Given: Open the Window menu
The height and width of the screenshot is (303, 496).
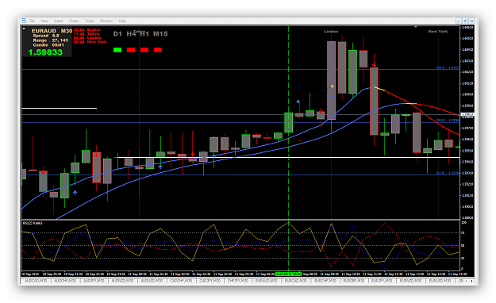Looking at the screenshot, I should pyautogui.click(x=106, y=21).
